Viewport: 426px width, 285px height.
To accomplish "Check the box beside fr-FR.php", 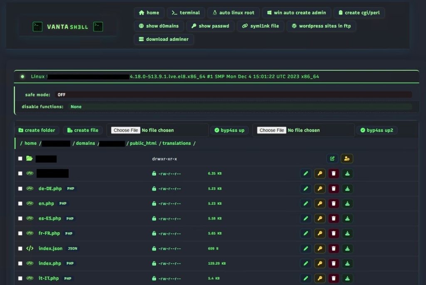I will [x=20, y=233].
